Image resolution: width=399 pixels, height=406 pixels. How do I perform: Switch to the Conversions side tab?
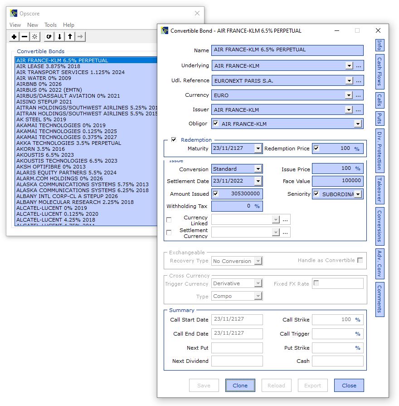(380, 226)
